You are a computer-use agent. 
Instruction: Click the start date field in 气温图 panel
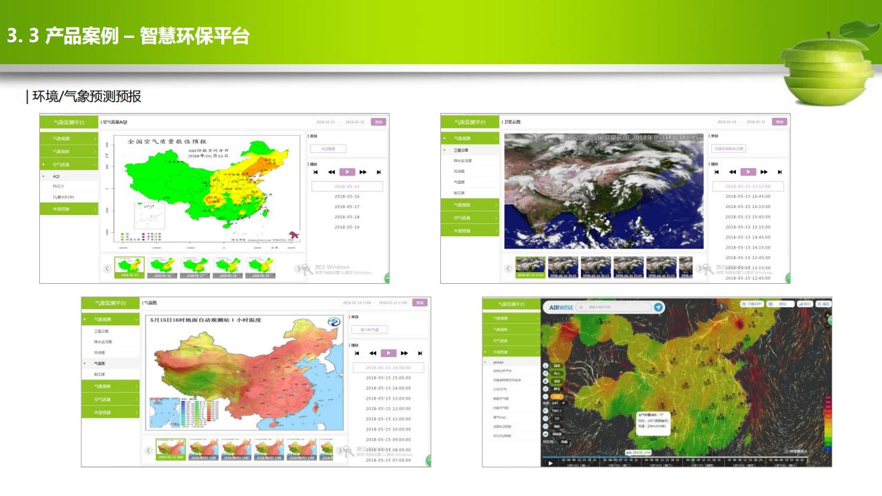click(356, 303)
